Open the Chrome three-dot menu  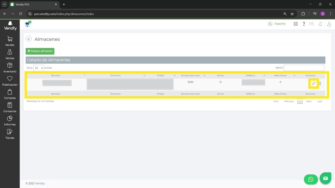tap(330, 14)
